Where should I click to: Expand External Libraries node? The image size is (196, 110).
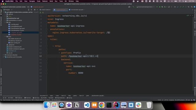point(3,55)
